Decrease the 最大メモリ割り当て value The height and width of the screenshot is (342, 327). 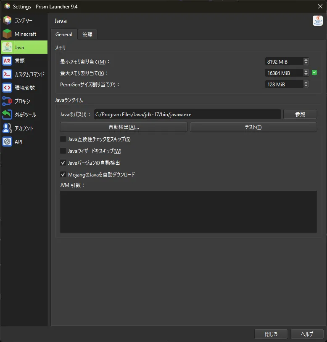pyautogui.click(x=306, y=75)
